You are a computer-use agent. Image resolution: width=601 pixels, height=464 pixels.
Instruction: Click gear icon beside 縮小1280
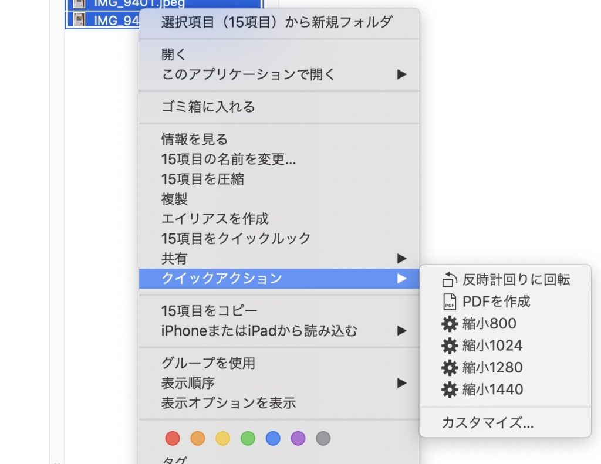coord(449,368)
